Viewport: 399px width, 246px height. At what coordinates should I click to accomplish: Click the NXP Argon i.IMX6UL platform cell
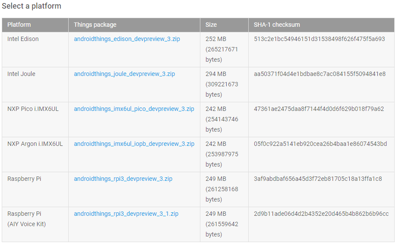(35, 144)
